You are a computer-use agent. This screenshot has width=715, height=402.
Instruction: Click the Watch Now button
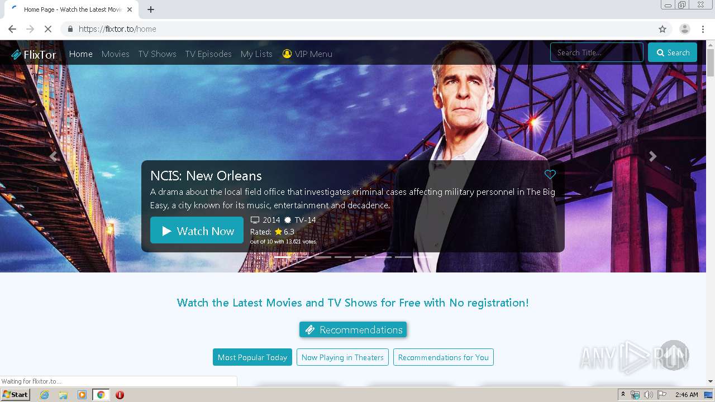[x=197, y=231]
